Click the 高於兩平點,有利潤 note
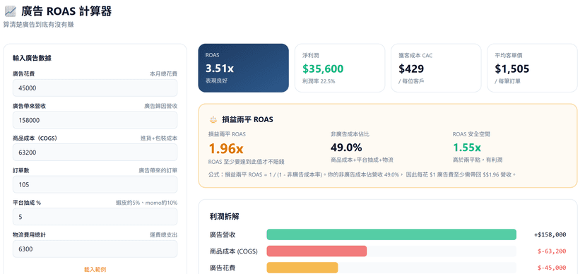The height and width of the screenshot is (274, 585). click(478, 160)
